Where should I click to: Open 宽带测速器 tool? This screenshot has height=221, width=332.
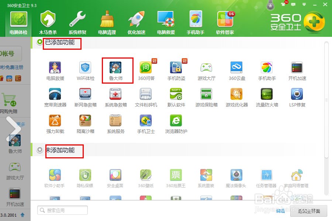(55, 98)
